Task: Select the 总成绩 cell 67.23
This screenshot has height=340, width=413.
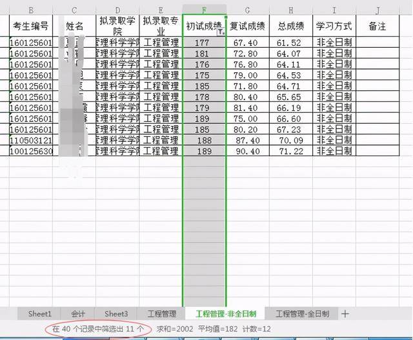Action: [291, 129]
